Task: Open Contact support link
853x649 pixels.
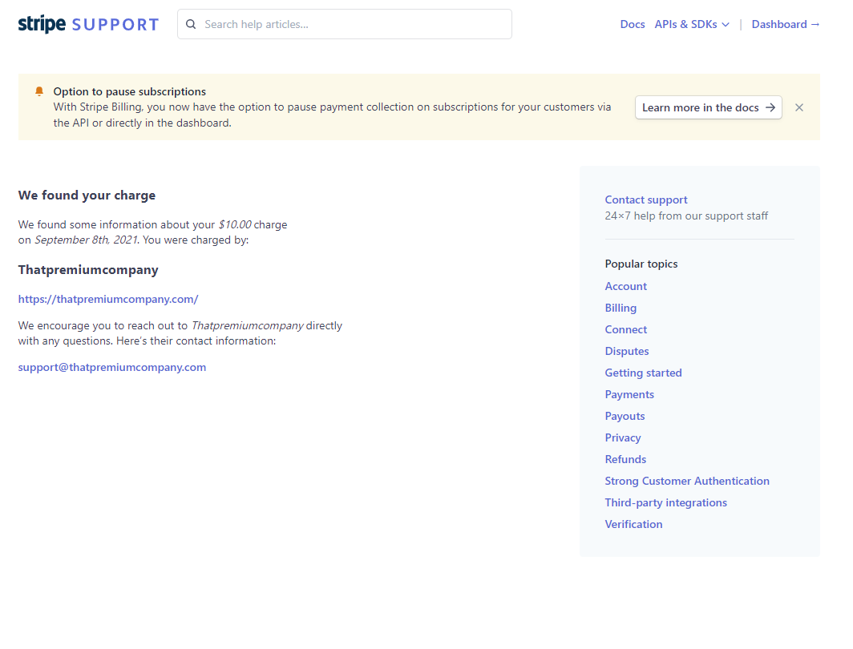Action: pyautogui.click(x=645, y=200)
